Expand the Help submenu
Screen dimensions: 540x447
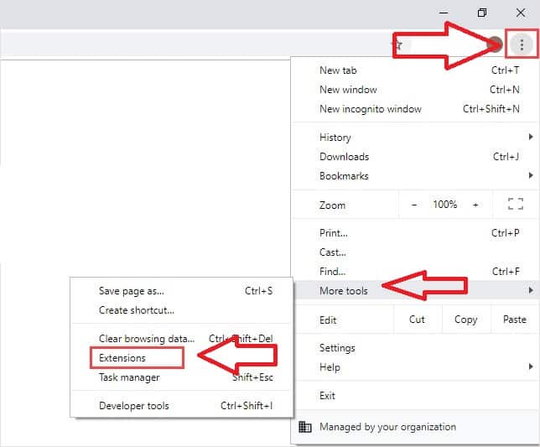pos(330,367)
